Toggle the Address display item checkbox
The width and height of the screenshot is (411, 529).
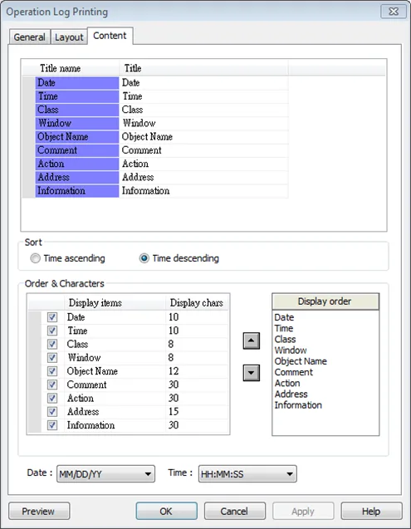[52, 412]
